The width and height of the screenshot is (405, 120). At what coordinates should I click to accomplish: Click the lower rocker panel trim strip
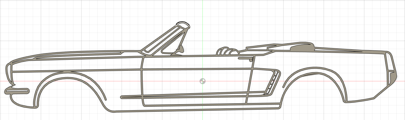tap(191, 96)
